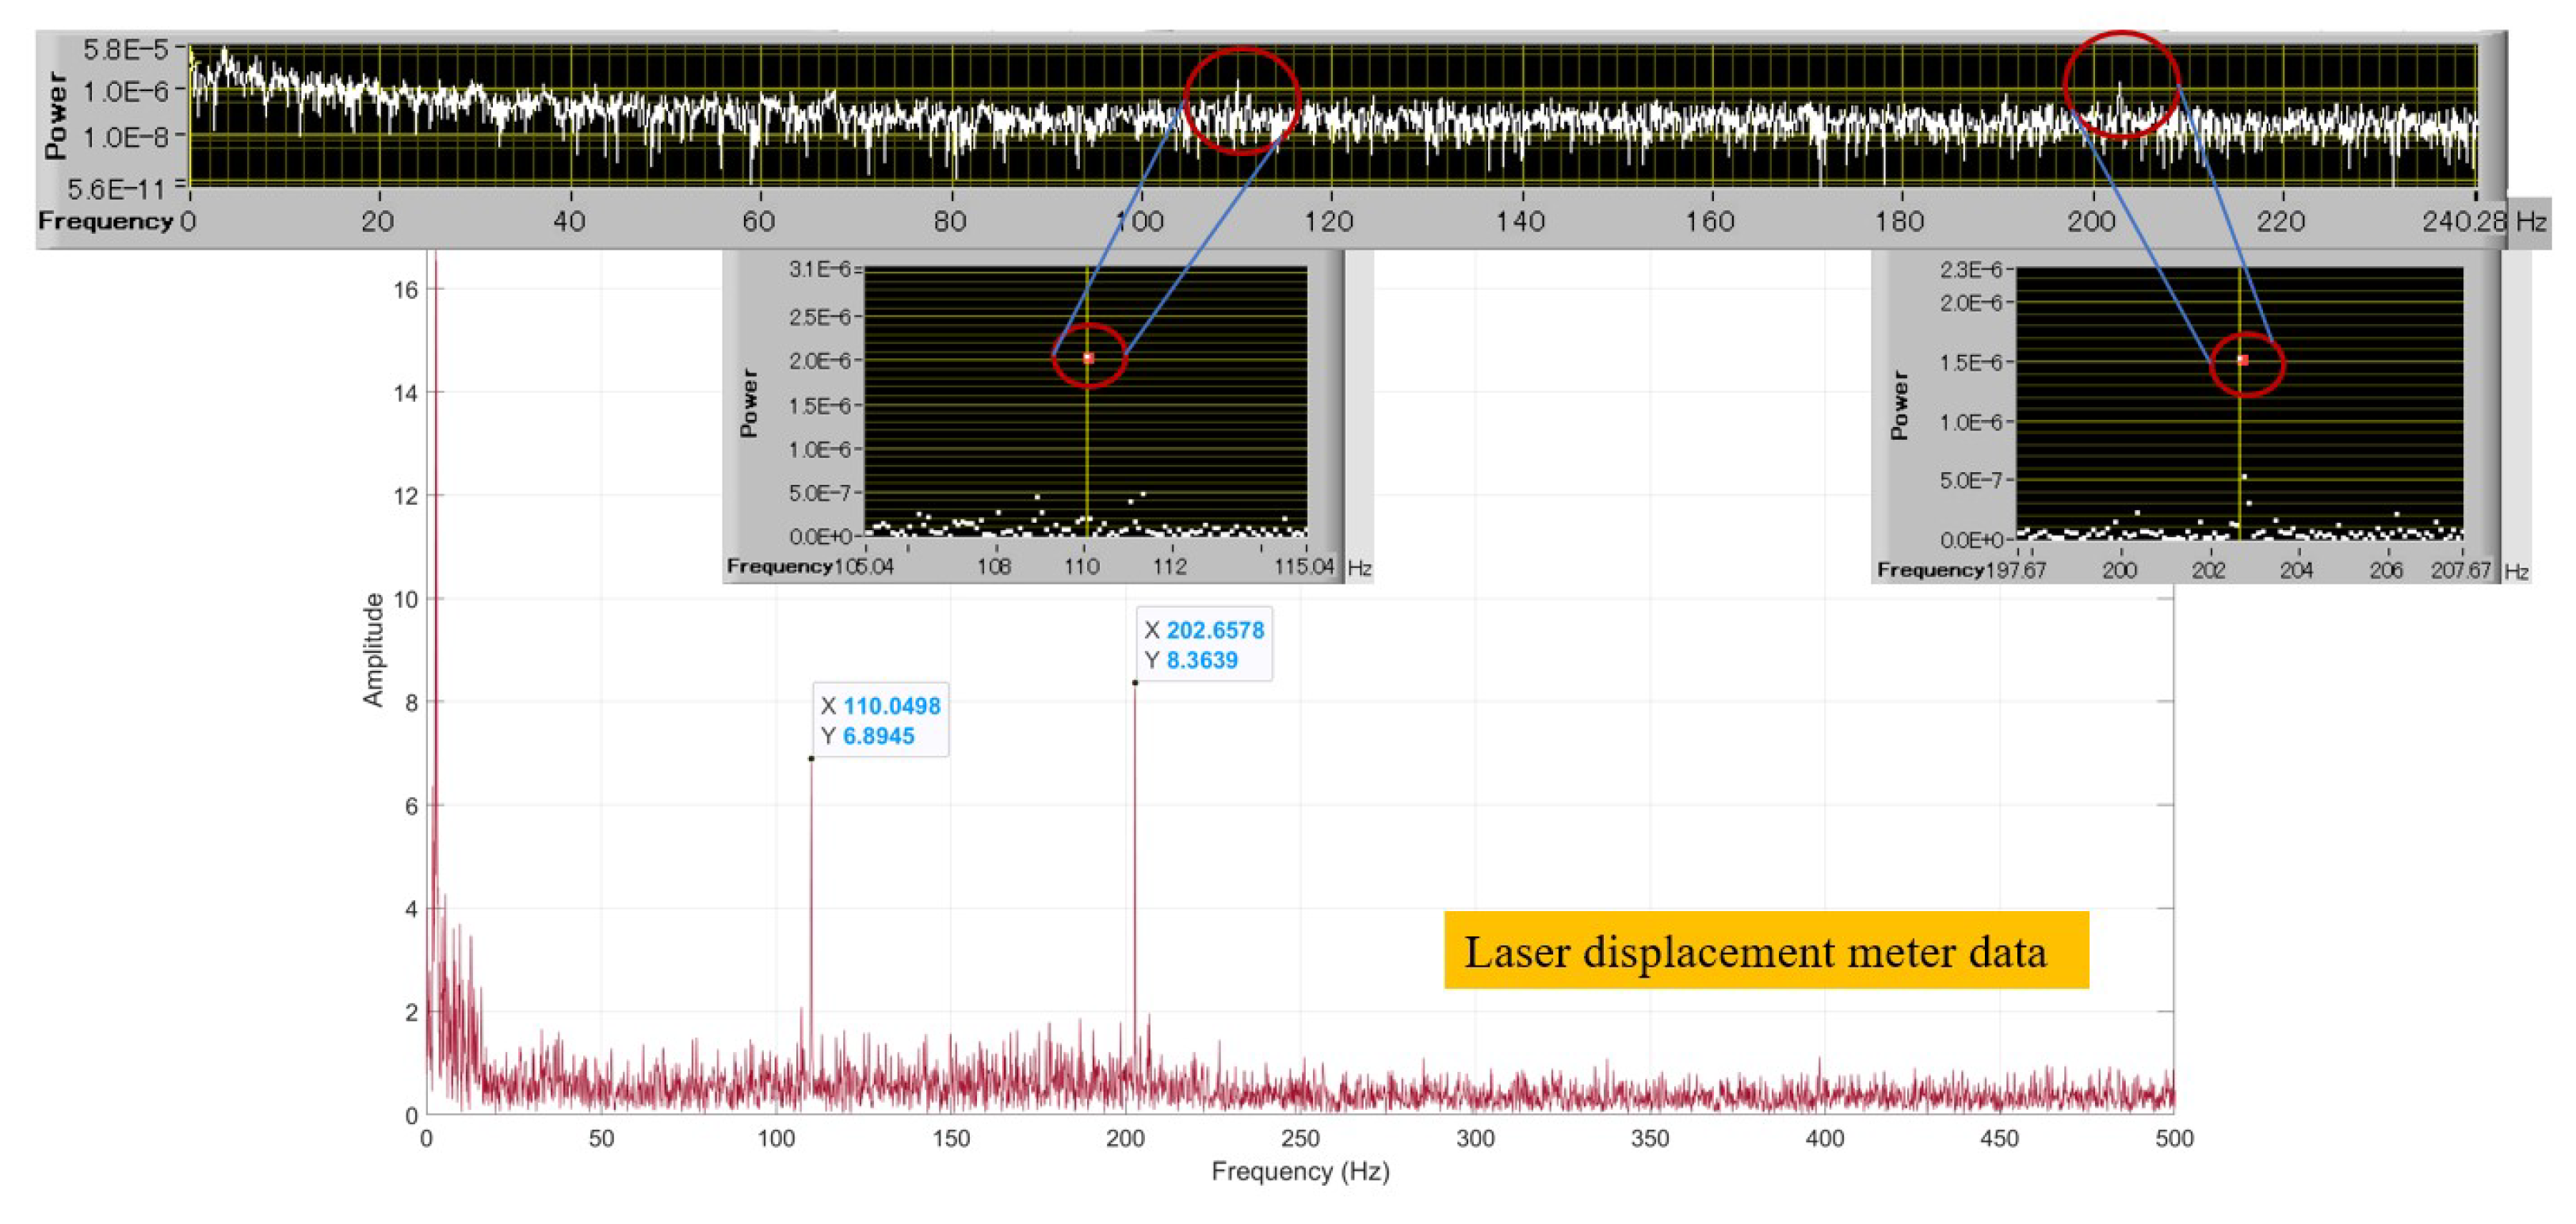Select the red cursor marker at 110 Hz

pos(1089,357)
